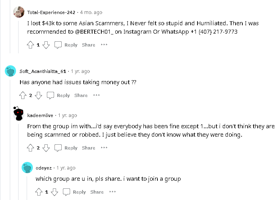The height and width of the screenshot is (200, 280).
Task: Upvote Soft_Acanthisitta_61's comment
Action: (23, 95)
